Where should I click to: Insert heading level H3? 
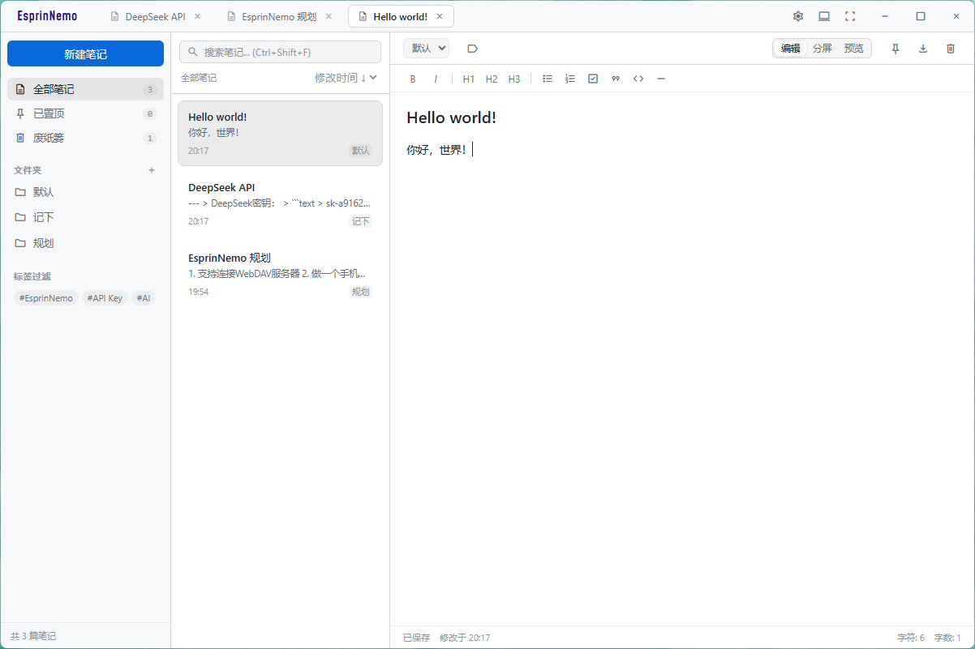pyautogui.click(x=514, y=79)
